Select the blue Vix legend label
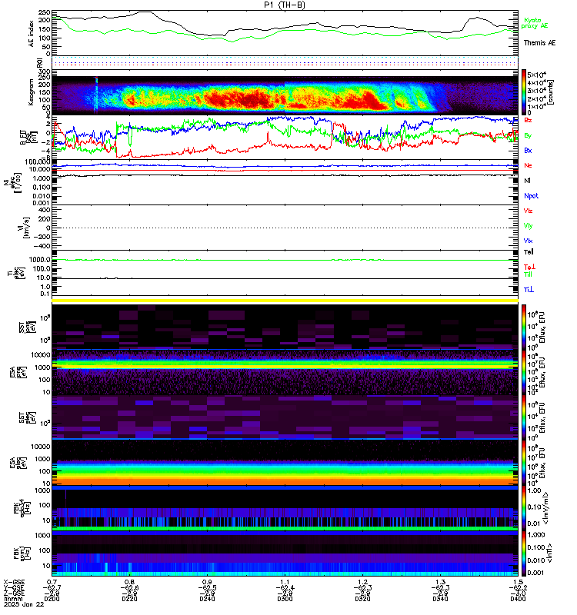The height and width of the screenshot is (615, 577). [528, 241]
